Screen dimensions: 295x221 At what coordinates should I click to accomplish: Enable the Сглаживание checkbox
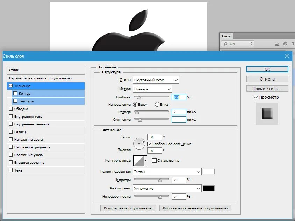click(x=154, y=161)
